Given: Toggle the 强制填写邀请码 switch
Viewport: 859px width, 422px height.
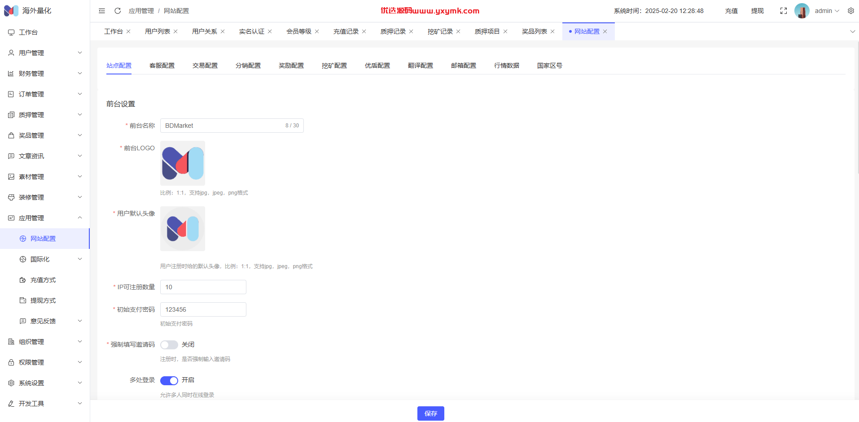Looking at the screenshot, I should click(169, 344).
